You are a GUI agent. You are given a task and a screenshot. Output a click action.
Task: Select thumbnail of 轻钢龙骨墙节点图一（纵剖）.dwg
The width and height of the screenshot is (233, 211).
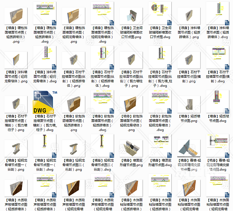[45, 146]
